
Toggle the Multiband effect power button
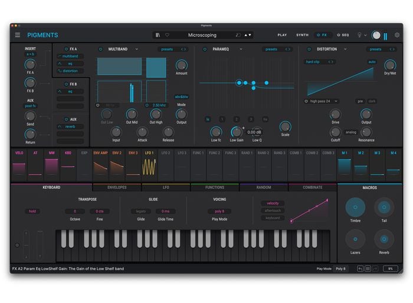100,49
